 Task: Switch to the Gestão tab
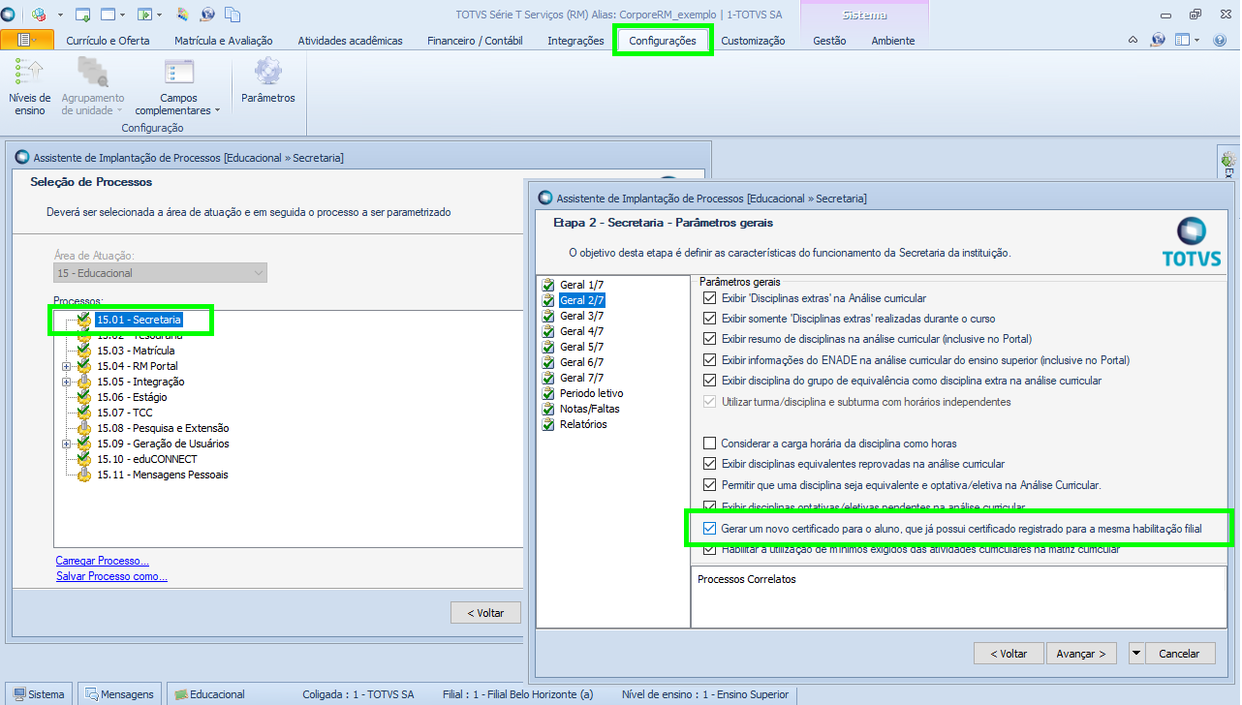click(x=829, y=41)
